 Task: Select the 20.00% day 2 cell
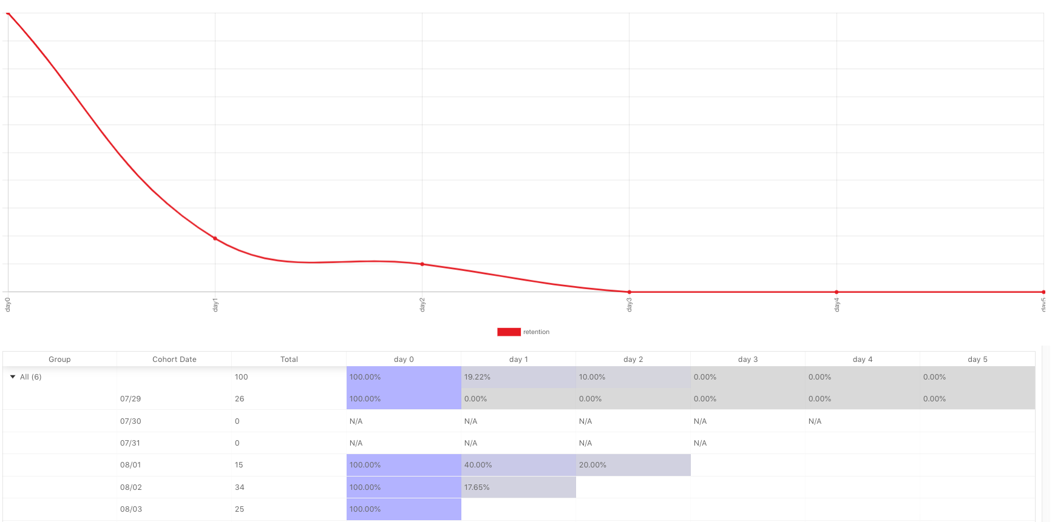pos(633,465)
